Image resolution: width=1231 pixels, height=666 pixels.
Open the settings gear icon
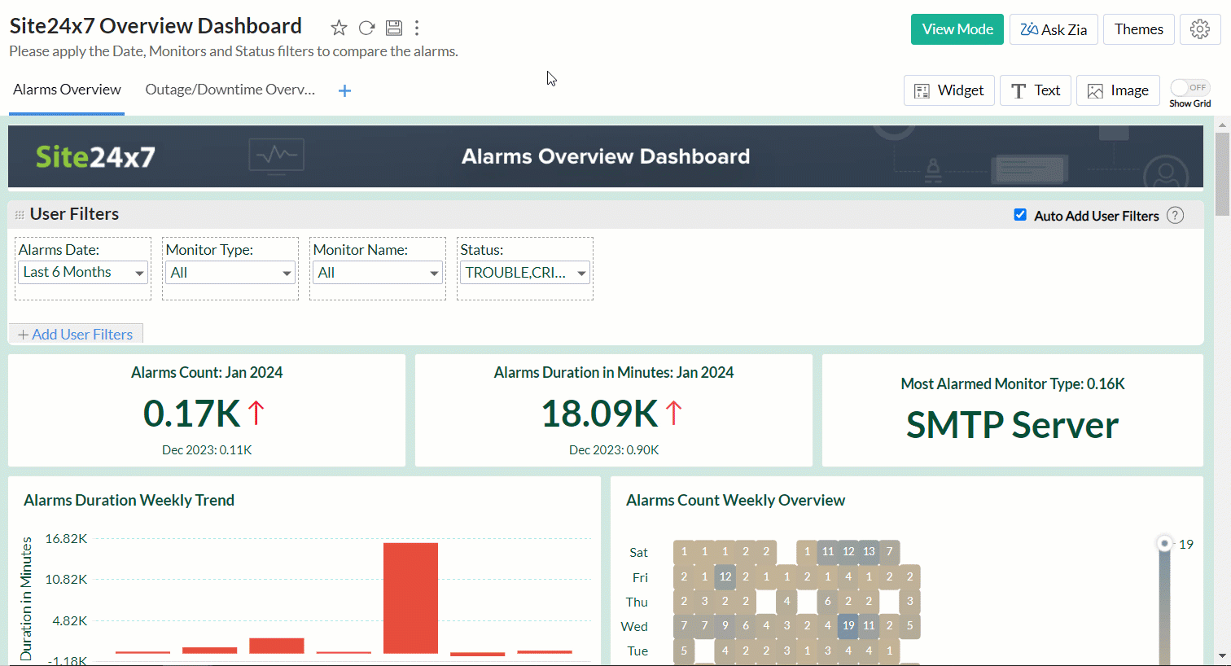1199,29
